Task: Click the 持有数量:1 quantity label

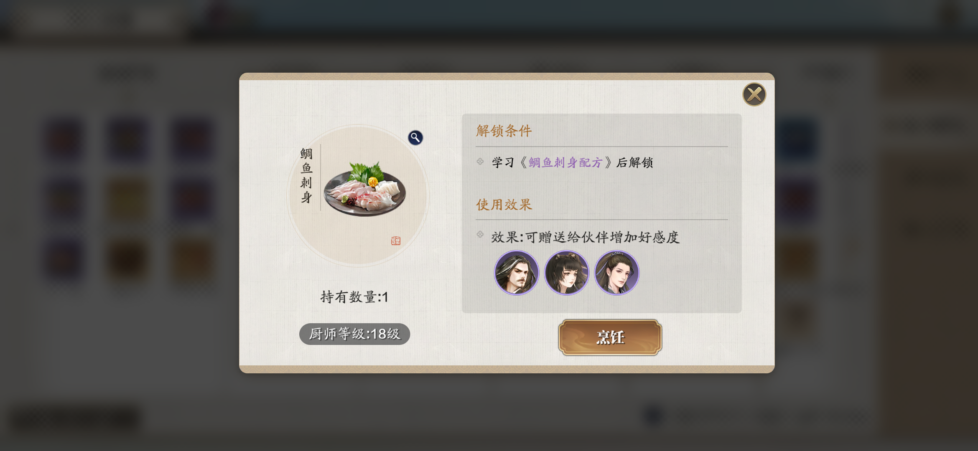Action: (x=354, y=297)
